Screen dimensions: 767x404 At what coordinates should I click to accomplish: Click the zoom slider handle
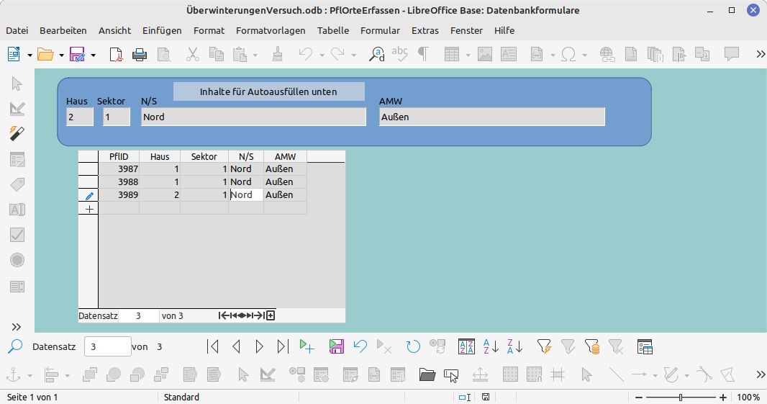(681, 397)
